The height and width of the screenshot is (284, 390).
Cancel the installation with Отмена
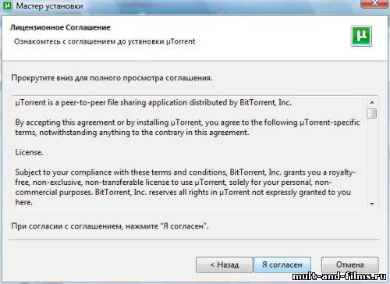[350, 264]
